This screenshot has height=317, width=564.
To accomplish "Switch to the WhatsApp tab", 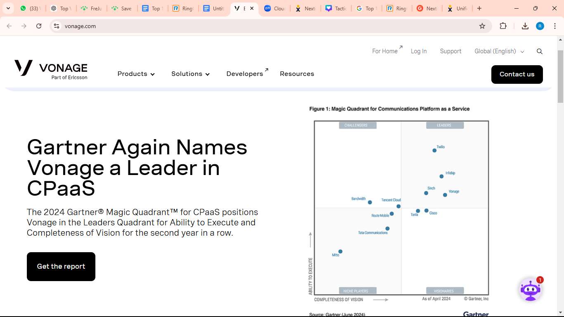I will point(30,8).
